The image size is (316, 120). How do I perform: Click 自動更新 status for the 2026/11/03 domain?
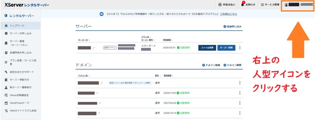coord(183,93)
